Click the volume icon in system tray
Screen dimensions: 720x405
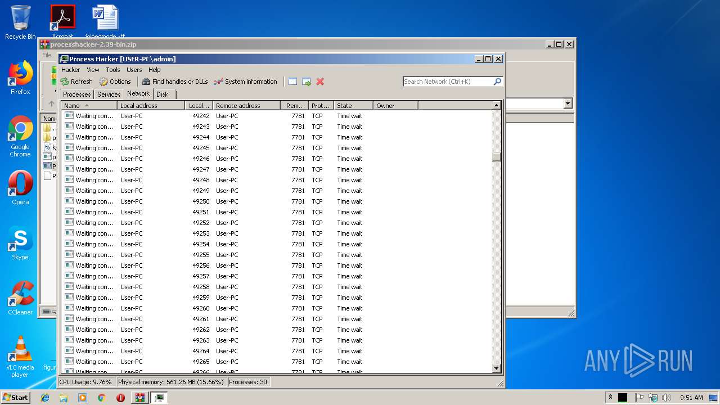point(667,398)
